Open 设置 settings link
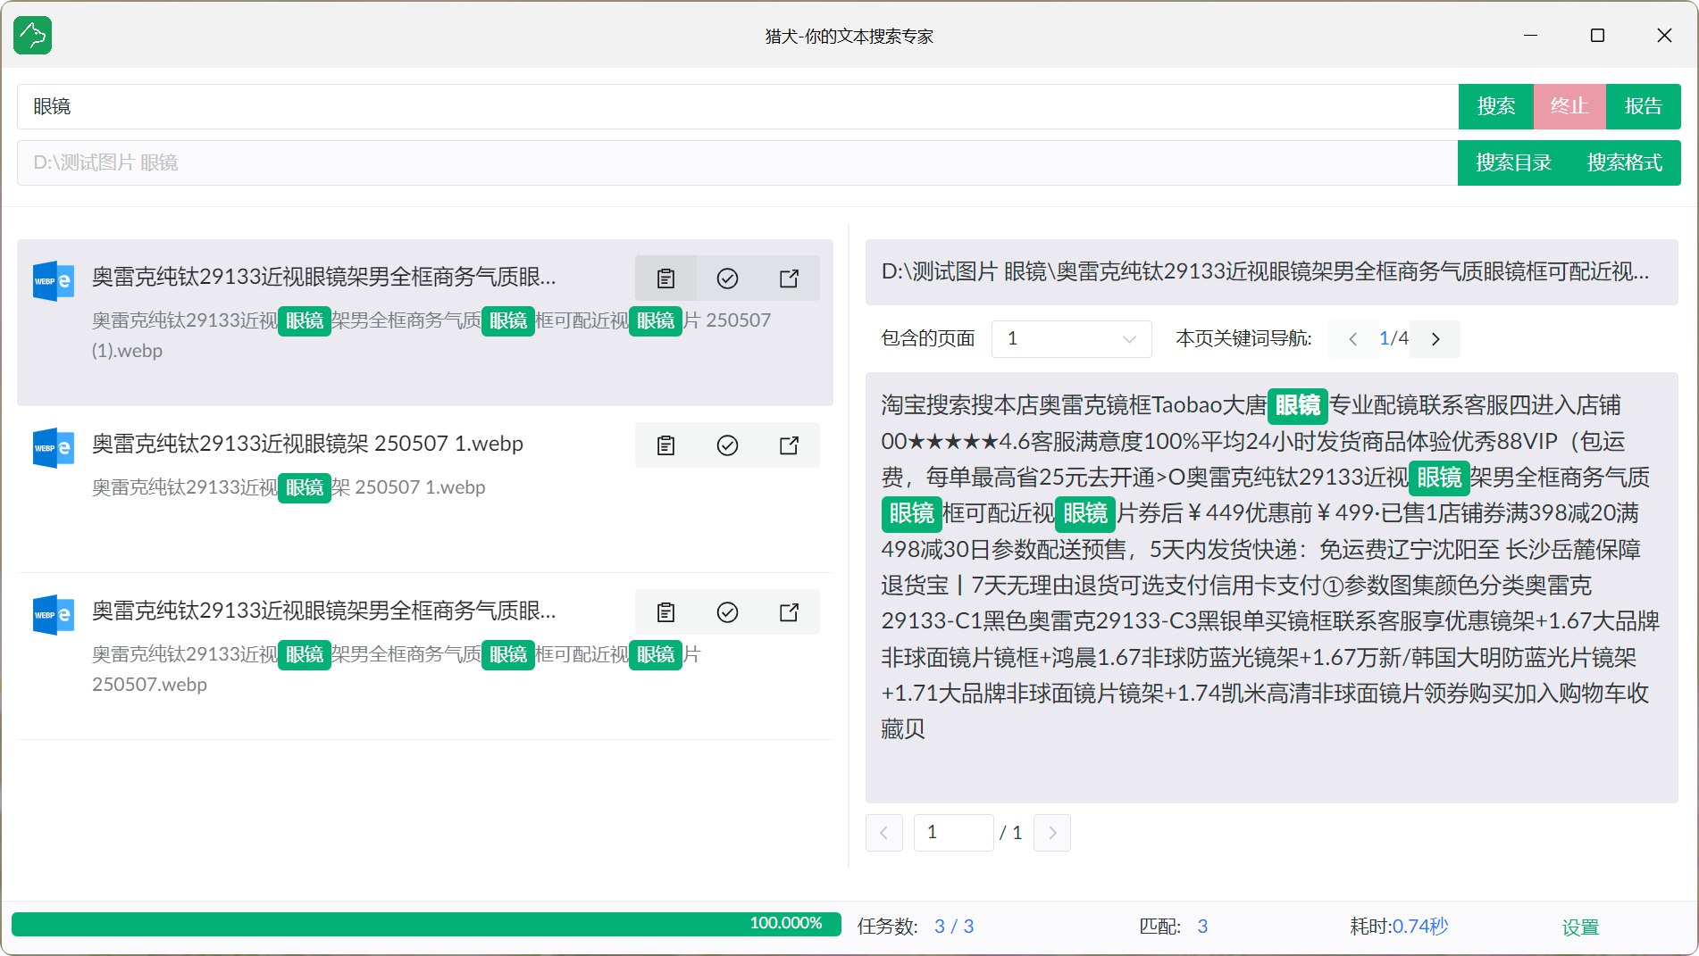Viewport: 1699px width, 956px height. pos(1580,927)
